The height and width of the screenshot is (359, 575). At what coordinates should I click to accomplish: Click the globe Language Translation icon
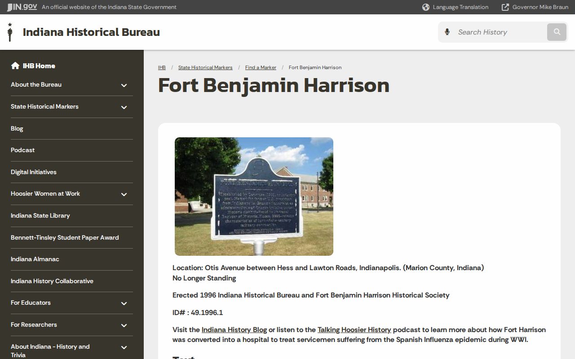pos(426,7)
